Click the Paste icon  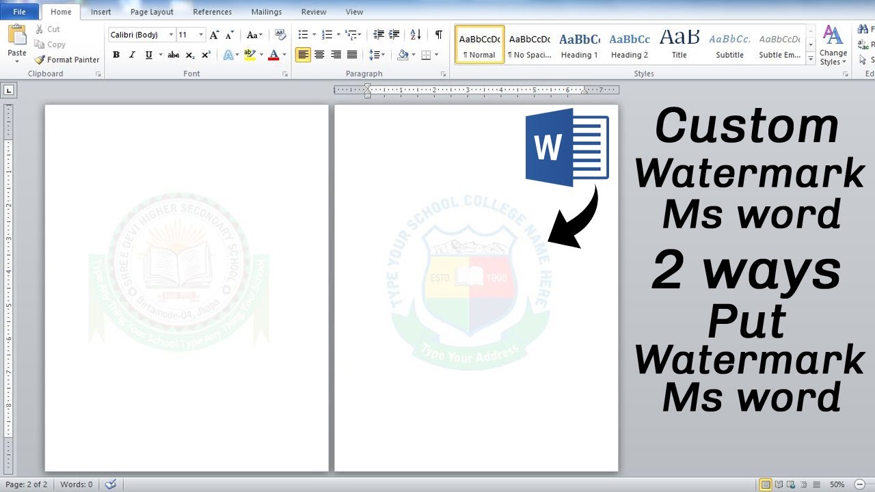[17, 35]
